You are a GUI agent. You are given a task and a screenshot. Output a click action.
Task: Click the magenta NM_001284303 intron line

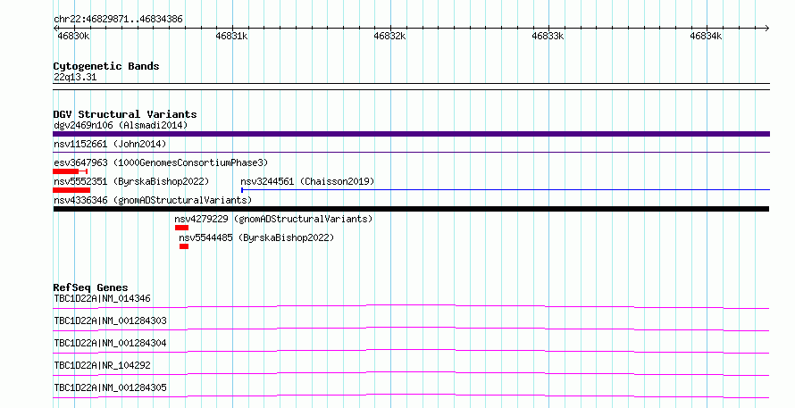[x=411, y=328]
